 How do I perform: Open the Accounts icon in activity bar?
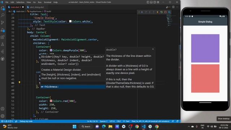[x=3, y=109]
